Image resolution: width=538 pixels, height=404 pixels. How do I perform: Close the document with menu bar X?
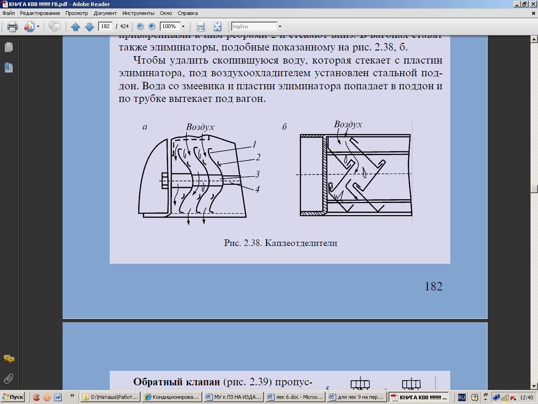533,13
